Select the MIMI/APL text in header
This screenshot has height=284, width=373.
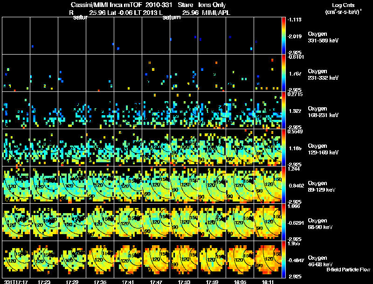(216, 13)
